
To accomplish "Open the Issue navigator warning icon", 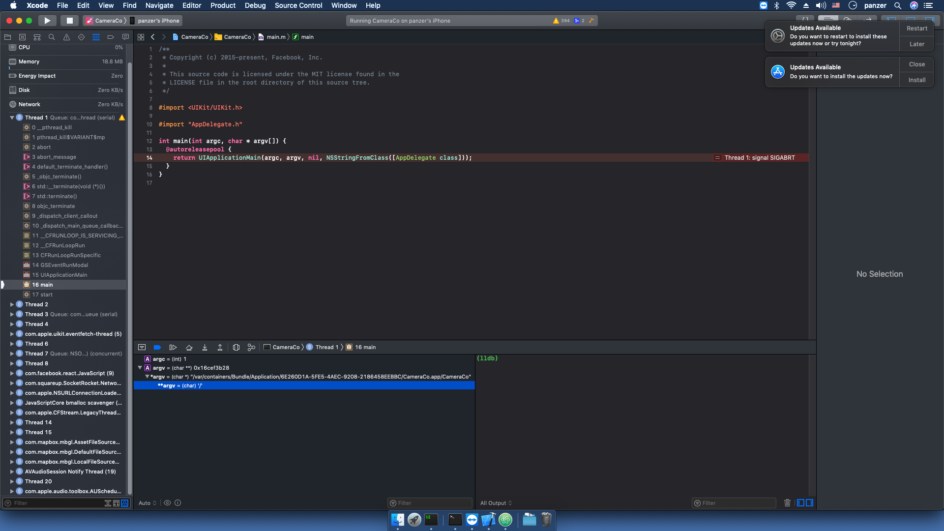I will click(x=66, y=37).
